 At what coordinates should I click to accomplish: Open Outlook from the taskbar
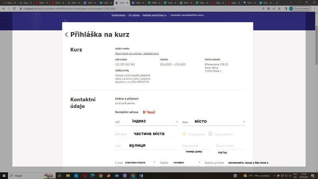(x=117, y=175)
